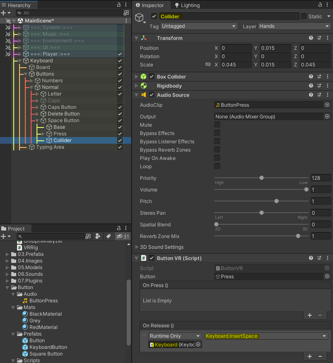Select Typing Area in Hierarchy
This screenshot has height=363, width=333.
(50, 147)
